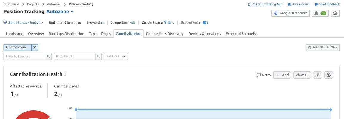Image resolution: width=344 pixels, height=119 pixels.
Task: Open the Featured Snippets tab
Action: (241, 34)
